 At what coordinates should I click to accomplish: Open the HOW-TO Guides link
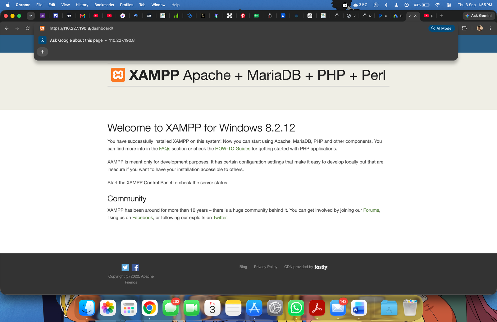tap(233, 149)
